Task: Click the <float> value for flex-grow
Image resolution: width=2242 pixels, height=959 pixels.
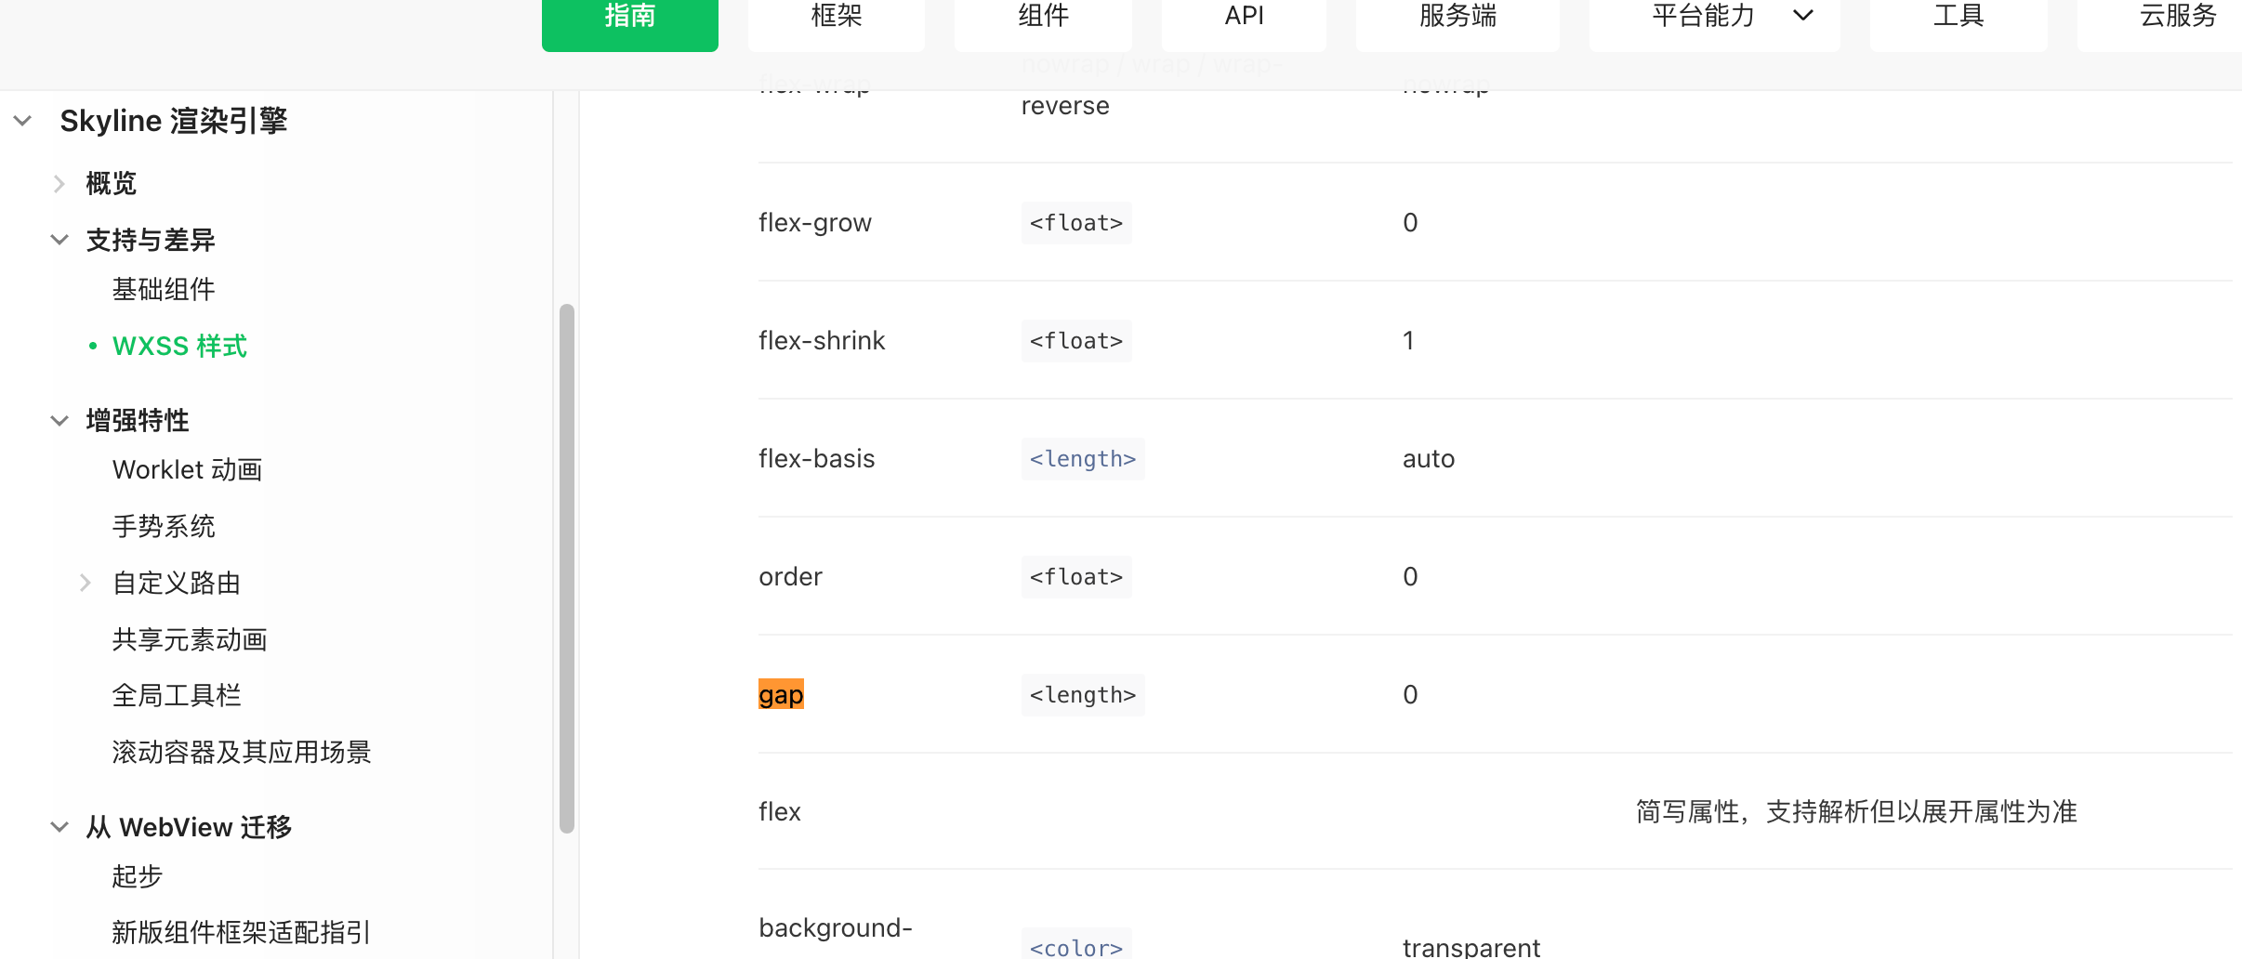Action: tap(1076, 223)
